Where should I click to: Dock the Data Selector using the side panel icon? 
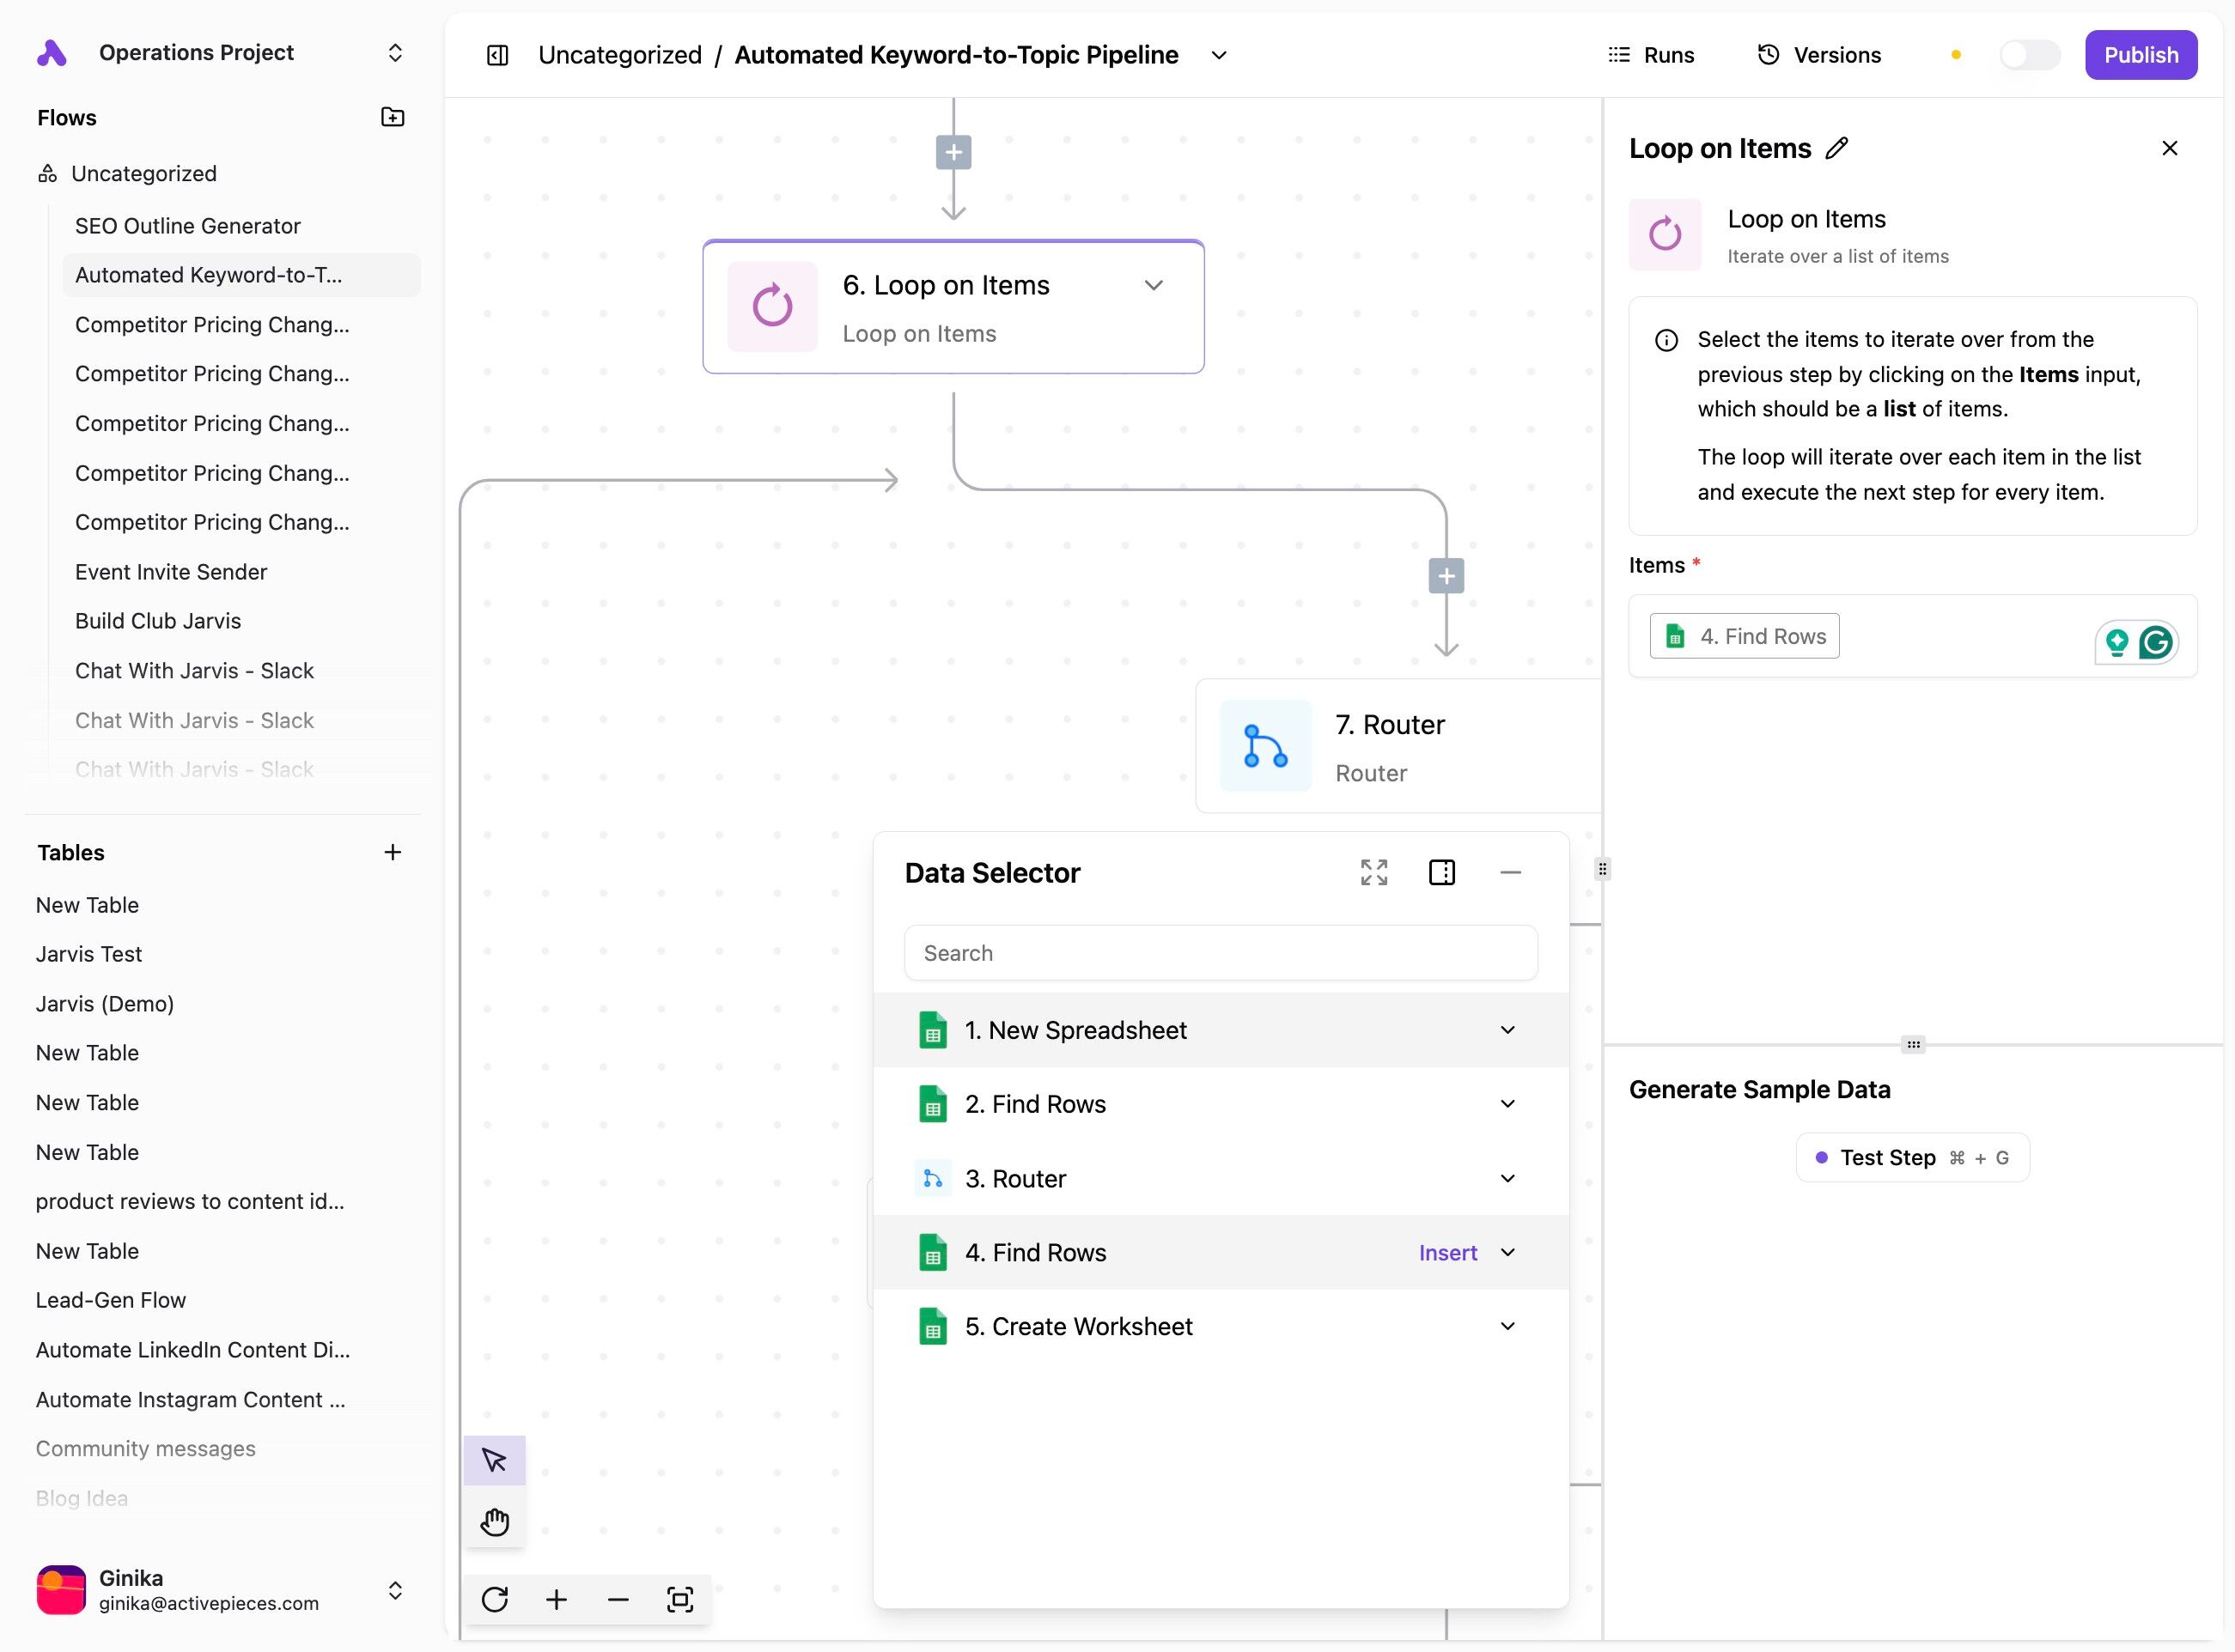point(1441,872)
